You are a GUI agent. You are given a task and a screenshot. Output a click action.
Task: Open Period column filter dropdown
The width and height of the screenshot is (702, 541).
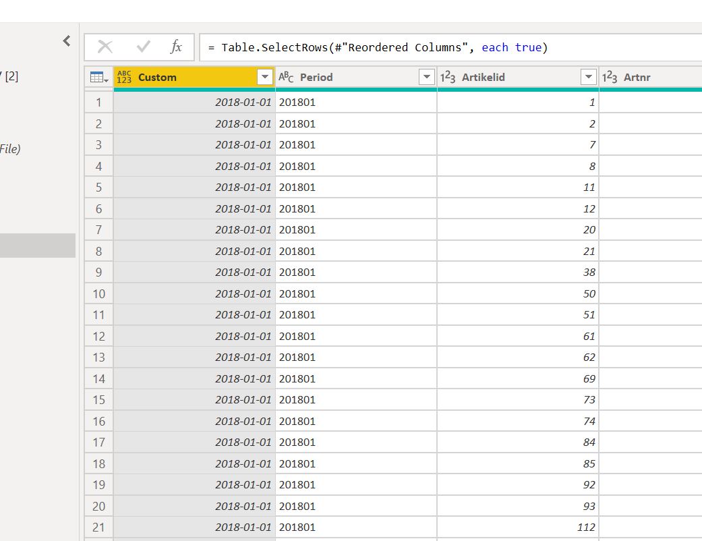coord(427,77)
